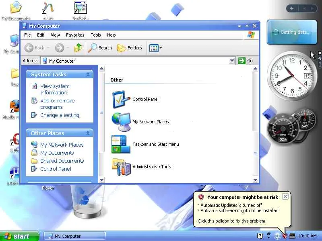Open clock gadget wrench settings

pyautogui.click(x=320, y=58)
